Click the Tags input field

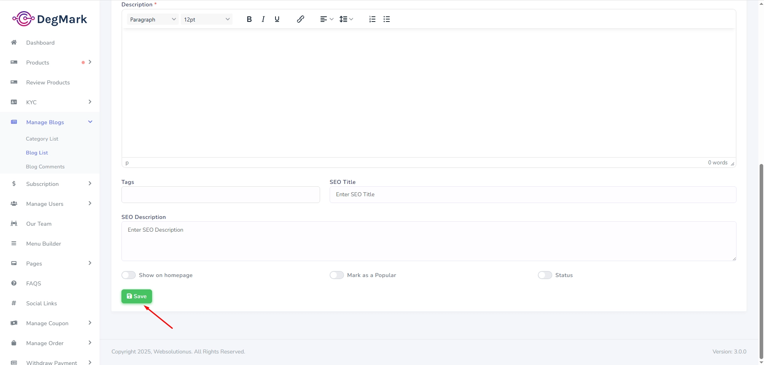(x=221, y=195)
